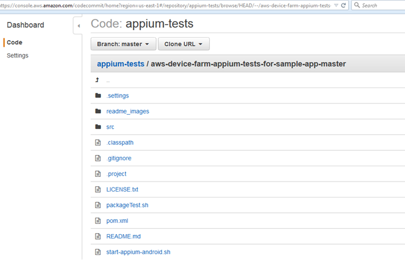
Task: Click the file icon next to .classpath
Action: tap(98, 143)
